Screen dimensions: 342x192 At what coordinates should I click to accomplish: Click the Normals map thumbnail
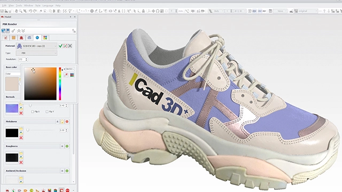12,108
